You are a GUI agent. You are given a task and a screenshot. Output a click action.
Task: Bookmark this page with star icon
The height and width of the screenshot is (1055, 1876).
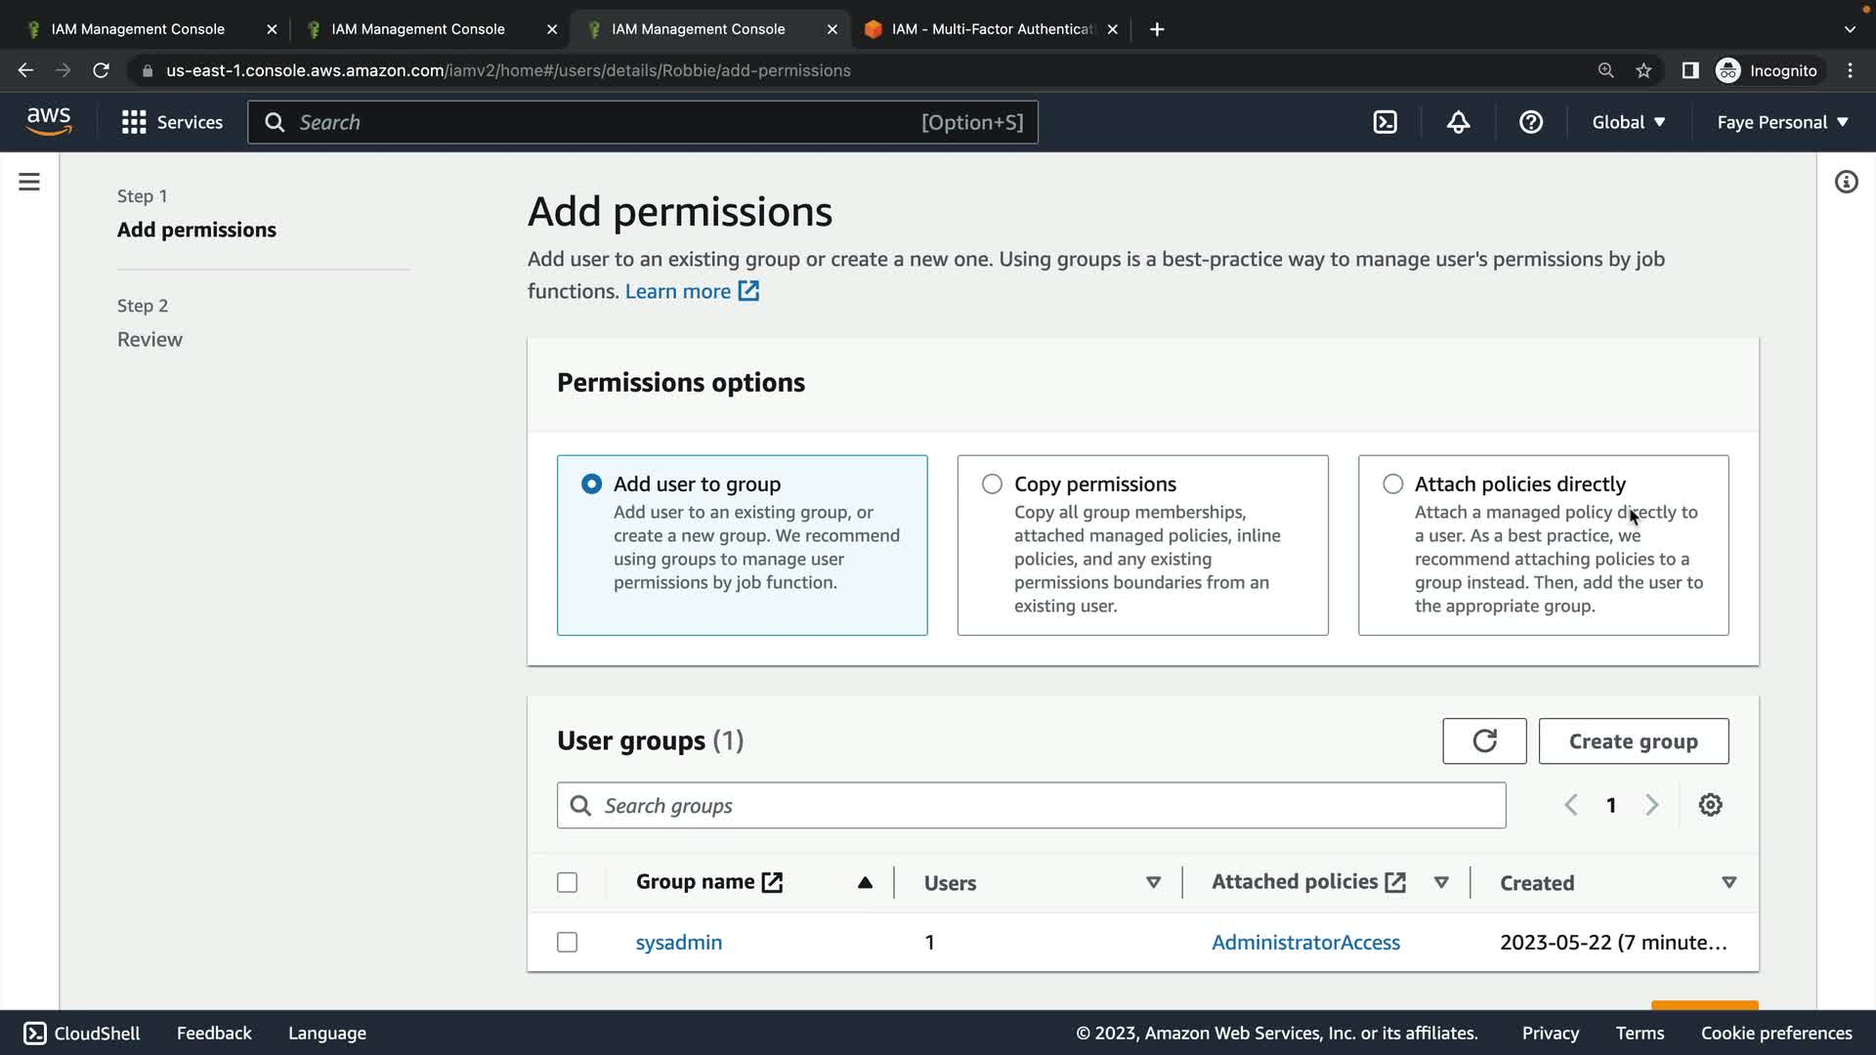point(1643,70)
